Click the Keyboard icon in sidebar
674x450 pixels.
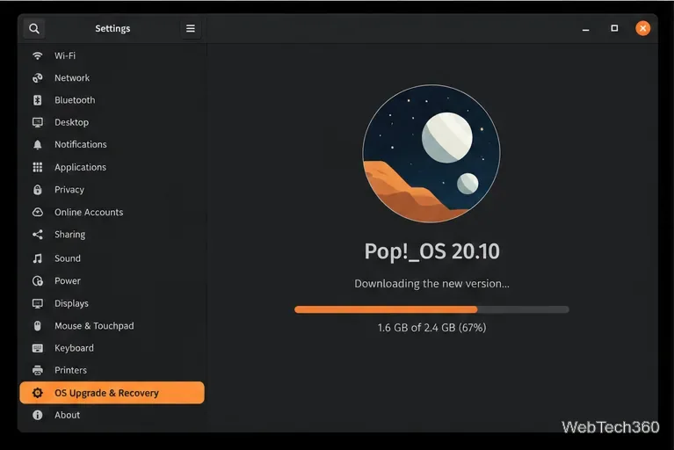click(38, 348)
